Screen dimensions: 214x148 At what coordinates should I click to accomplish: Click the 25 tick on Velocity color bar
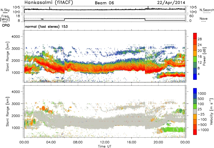pyautogui.click(x=200, y=109)
